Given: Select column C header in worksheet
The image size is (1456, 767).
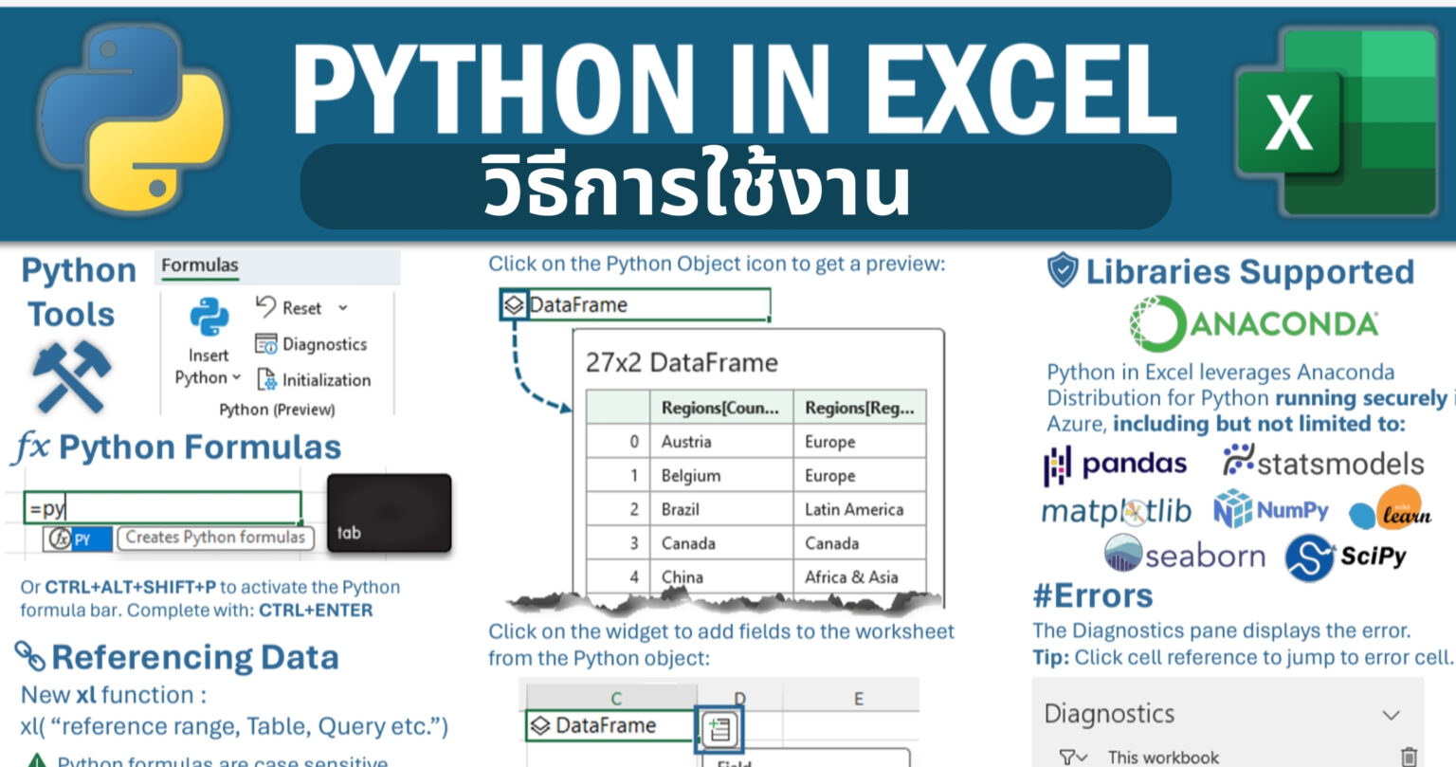Looking at the screenshot, I should pyautogui.click(x=615, y=699).
